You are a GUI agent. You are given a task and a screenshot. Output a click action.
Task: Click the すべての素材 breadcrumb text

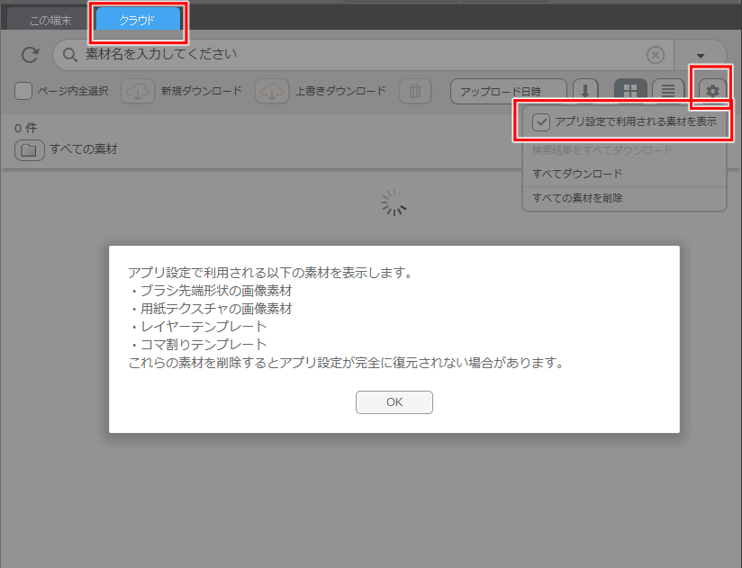84,149
